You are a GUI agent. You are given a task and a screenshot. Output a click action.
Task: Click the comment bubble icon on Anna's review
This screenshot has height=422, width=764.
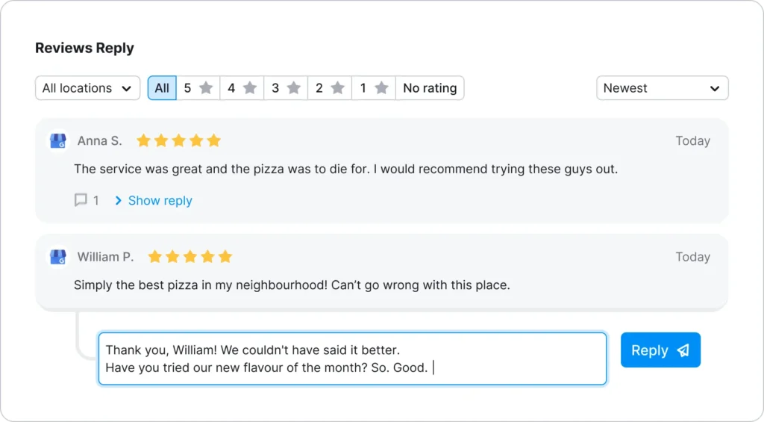point(81,200)
